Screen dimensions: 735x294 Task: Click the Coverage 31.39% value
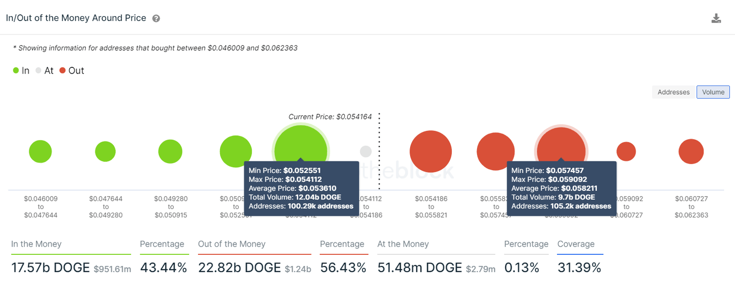tap(579, 267)
